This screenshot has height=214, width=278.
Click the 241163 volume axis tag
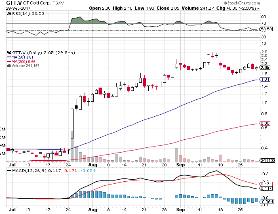click(x=267, y=161)
